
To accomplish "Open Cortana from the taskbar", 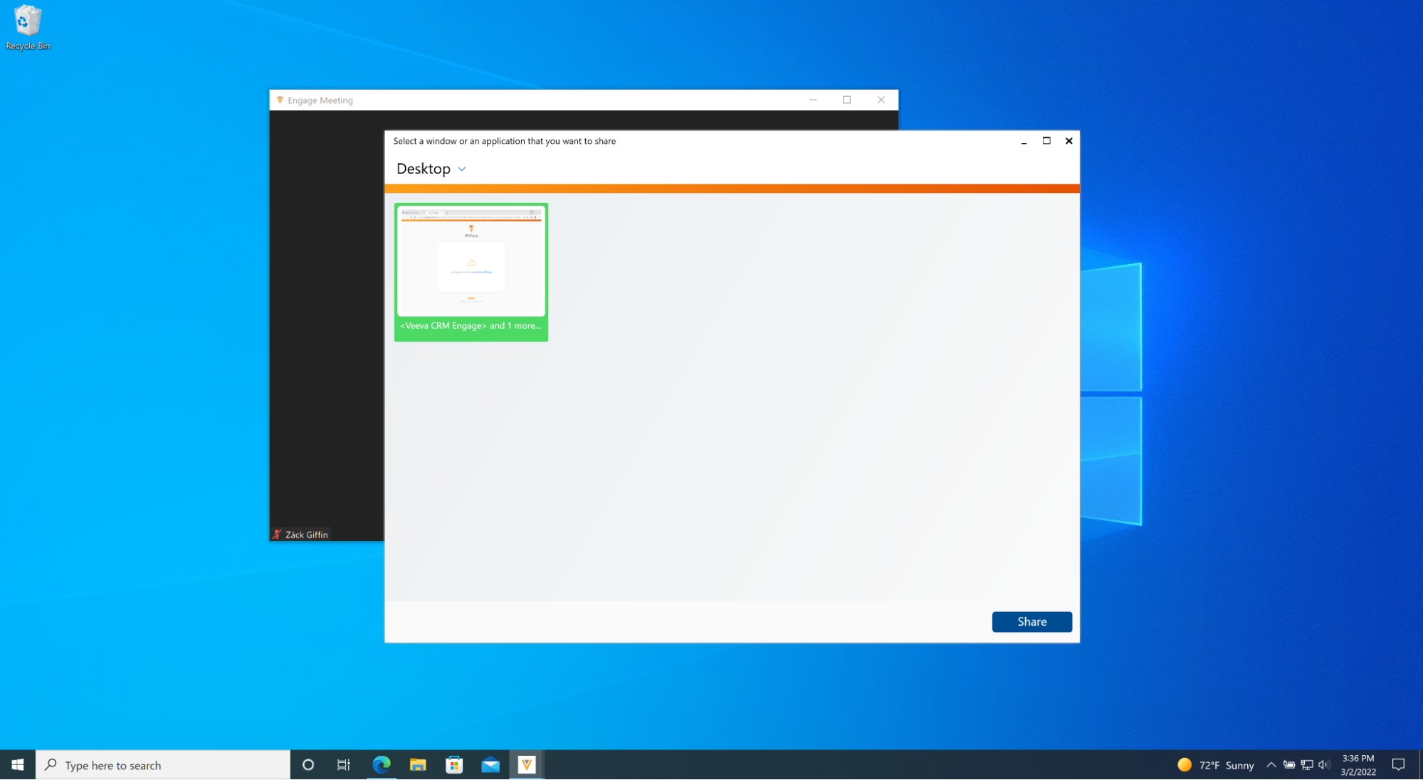I will pos(308,765).
